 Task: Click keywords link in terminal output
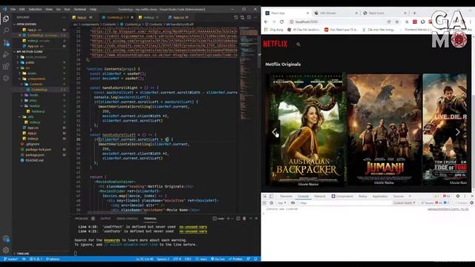112,240
